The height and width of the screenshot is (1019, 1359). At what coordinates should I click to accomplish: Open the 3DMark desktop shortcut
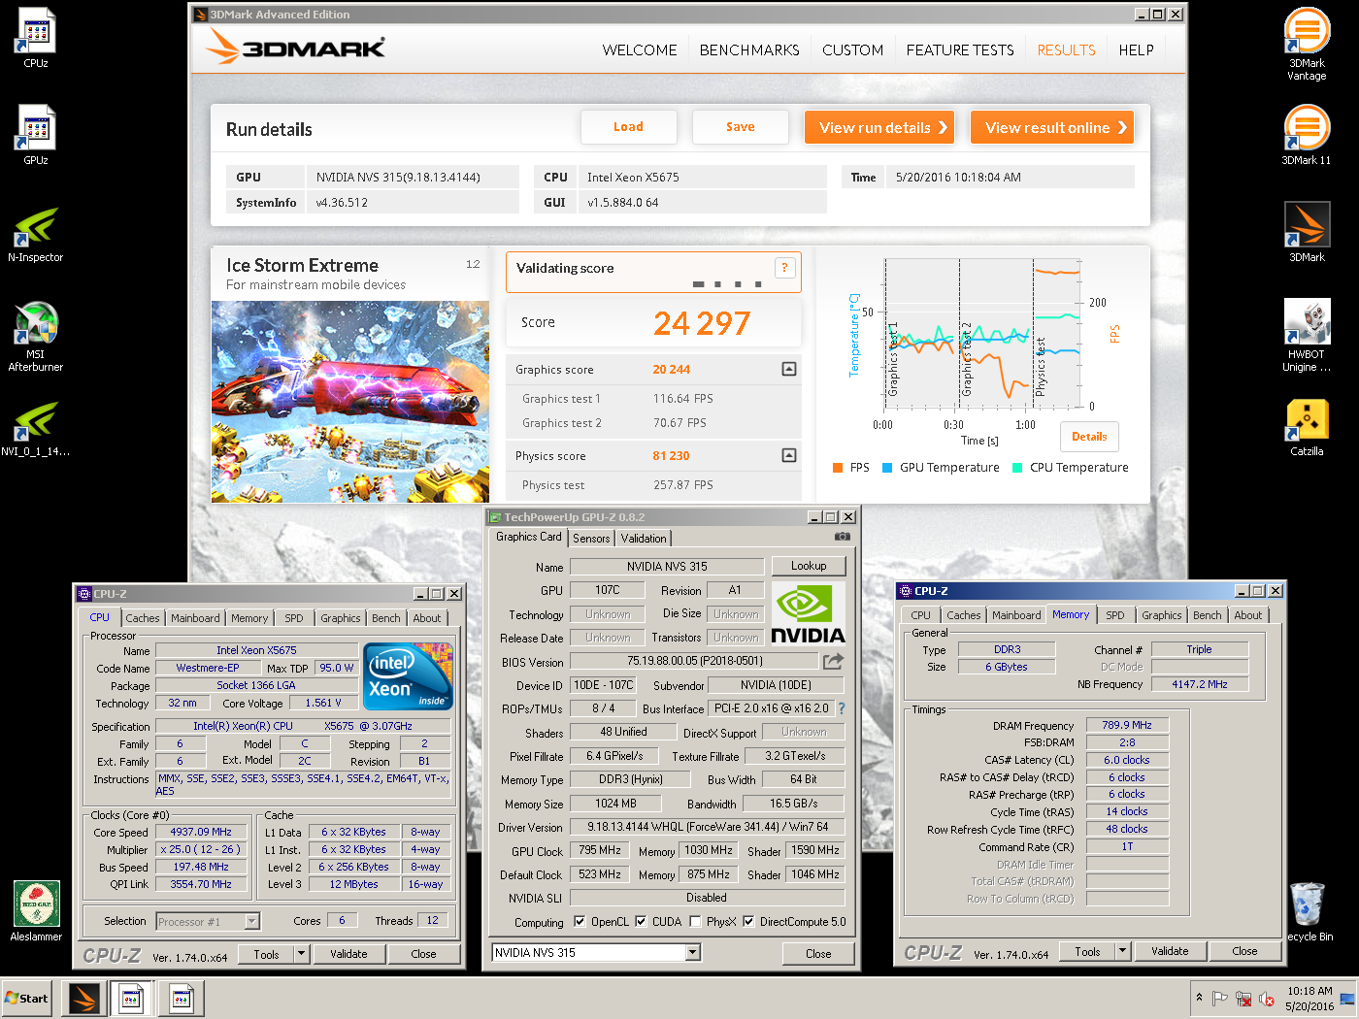point(1307,231)
